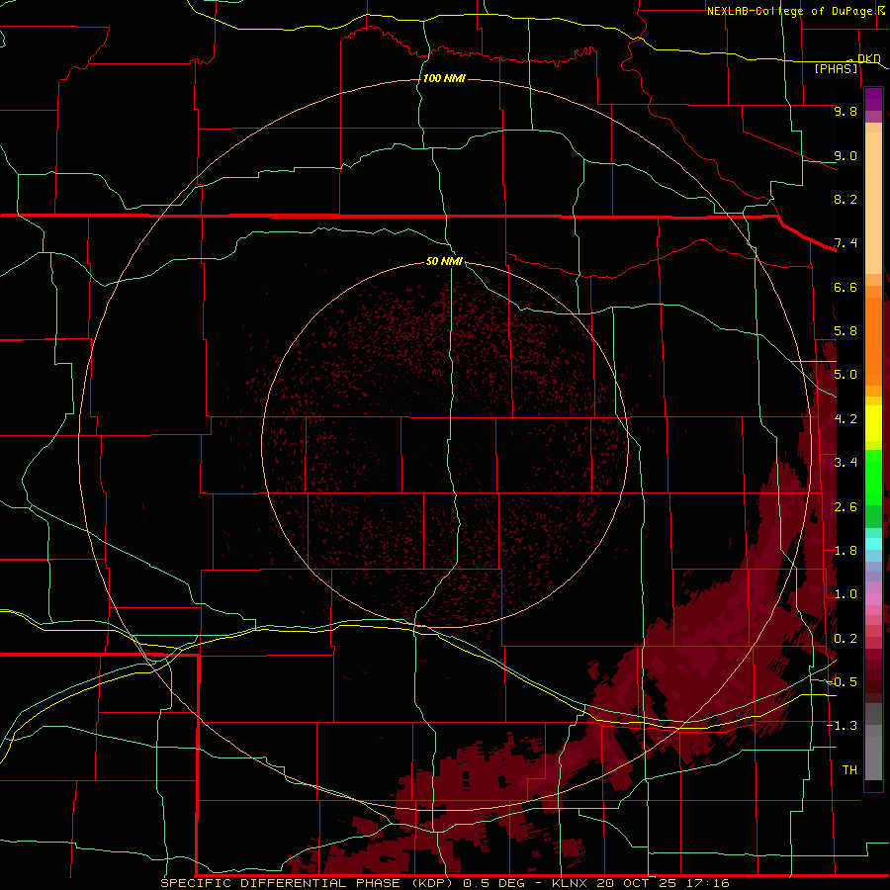Click the -0.5 scale value
This screenshot has width=890, height=890.
click(842, 682)
